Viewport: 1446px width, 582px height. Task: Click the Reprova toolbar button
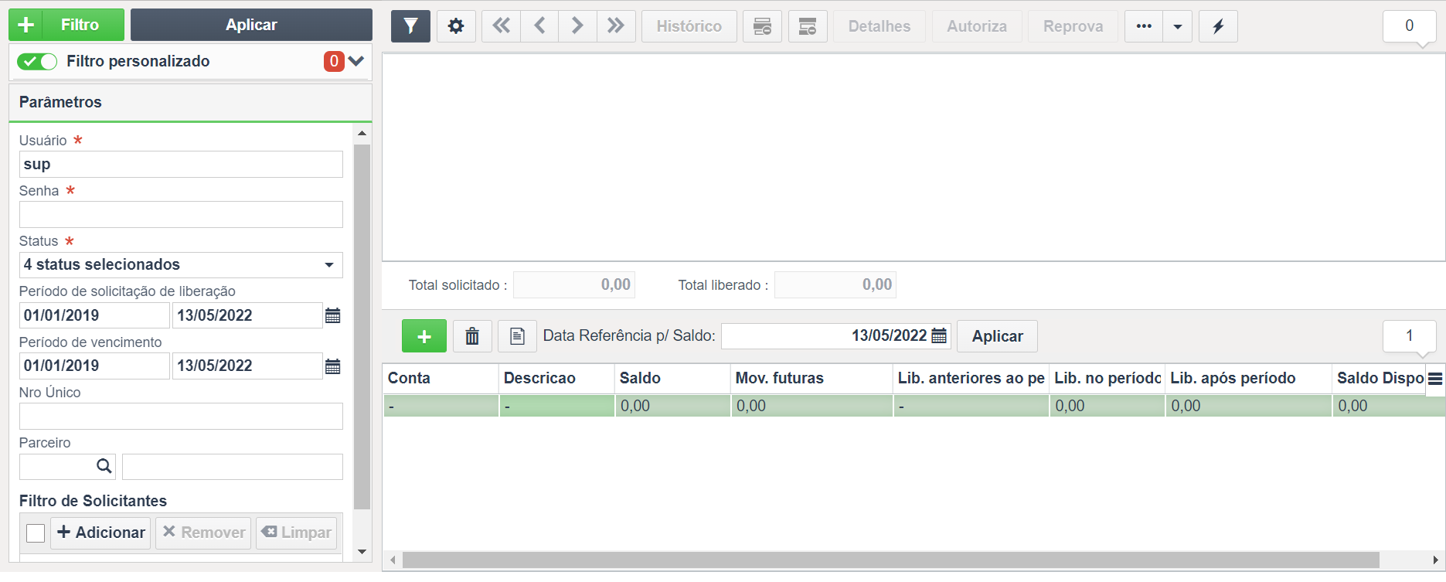point(1073,26)
